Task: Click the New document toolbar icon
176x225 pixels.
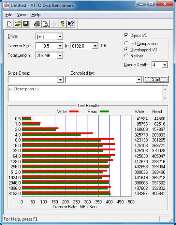Action: [9, 24]
